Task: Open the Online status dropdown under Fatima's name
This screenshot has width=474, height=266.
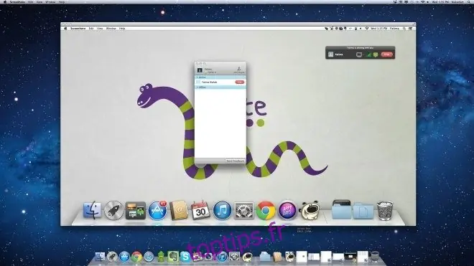Action: 211,72
